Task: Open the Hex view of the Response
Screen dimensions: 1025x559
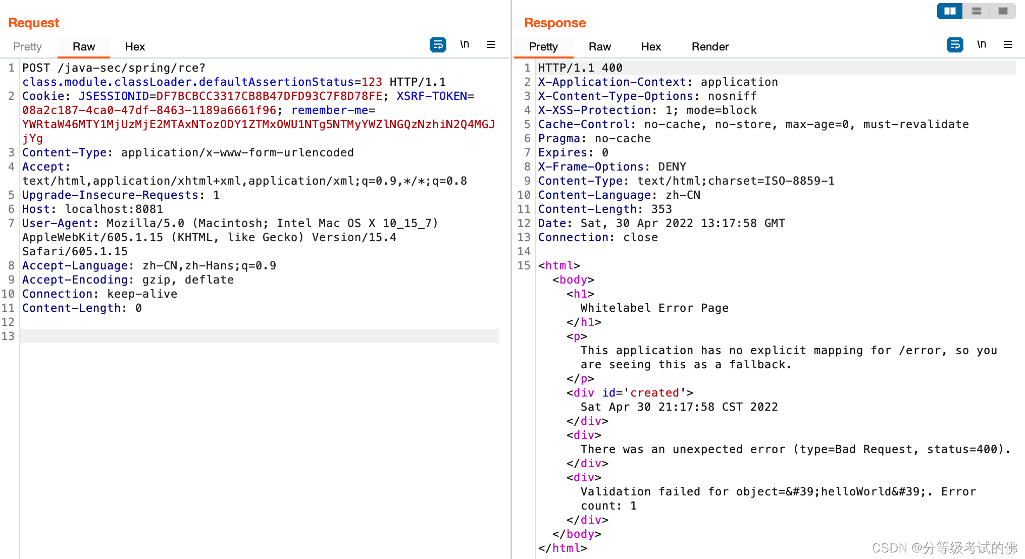Action: pos(650,46)
